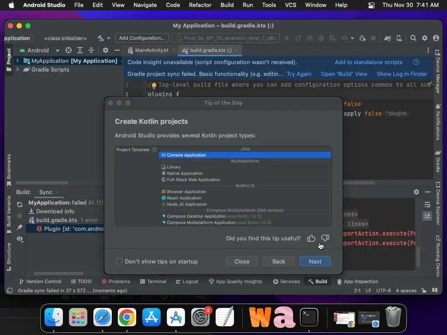Click the Project panel horizontal scrollbar
This screenshot has width=447, height=335.
pos(42,183)
